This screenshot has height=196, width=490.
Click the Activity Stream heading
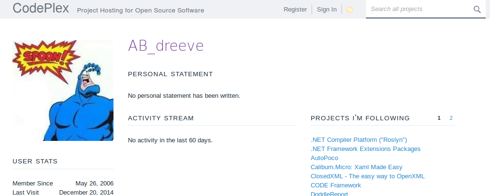click(x=161, y=118)
